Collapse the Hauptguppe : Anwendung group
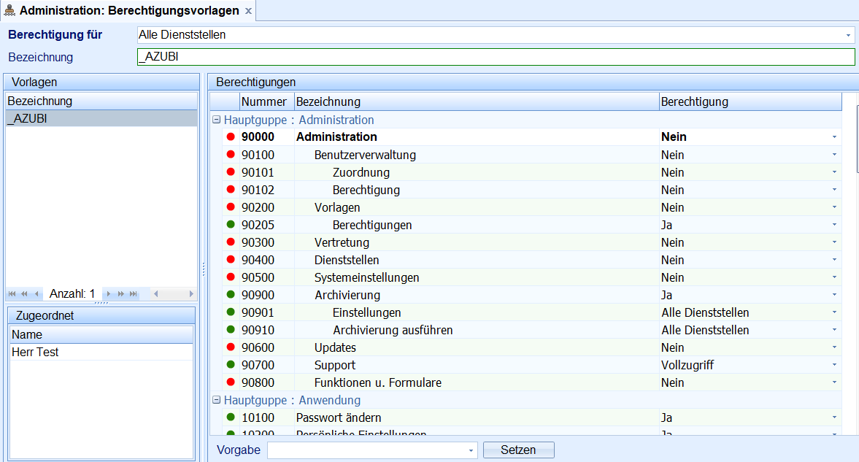This screenshot has width=859, height=462. click(x=217, y=401)
